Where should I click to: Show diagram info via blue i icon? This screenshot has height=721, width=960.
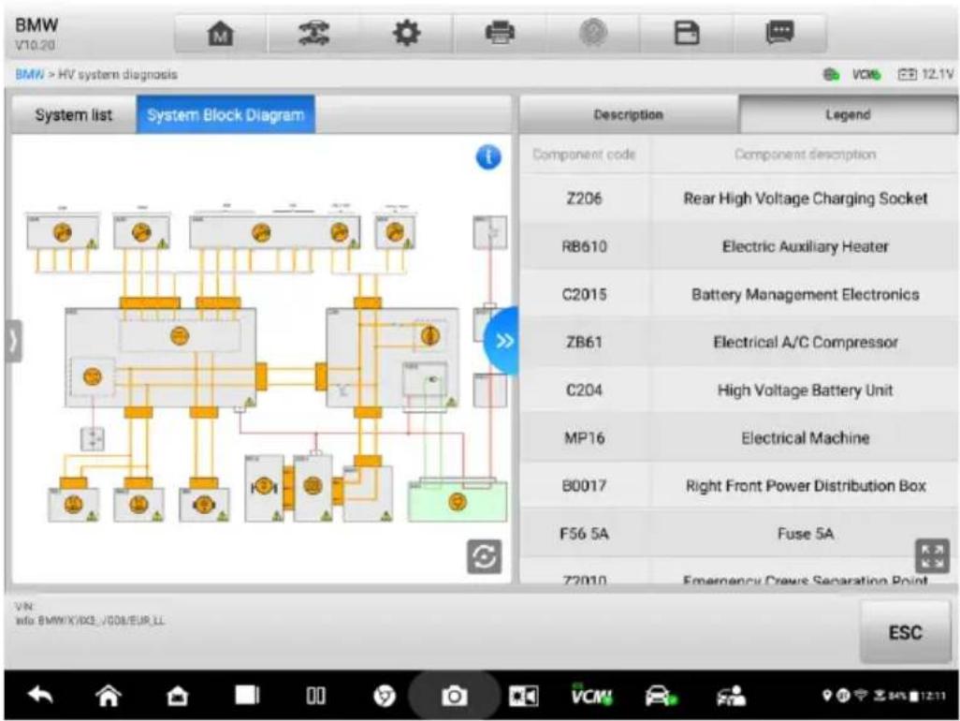[488, 157]
